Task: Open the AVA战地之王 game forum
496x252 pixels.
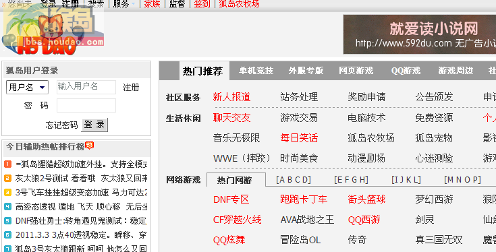Action: (x=307, y=220)
